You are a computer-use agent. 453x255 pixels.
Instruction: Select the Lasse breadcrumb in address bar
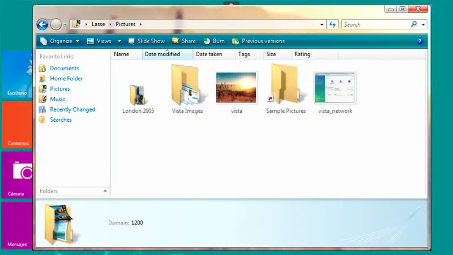[98, 24]
